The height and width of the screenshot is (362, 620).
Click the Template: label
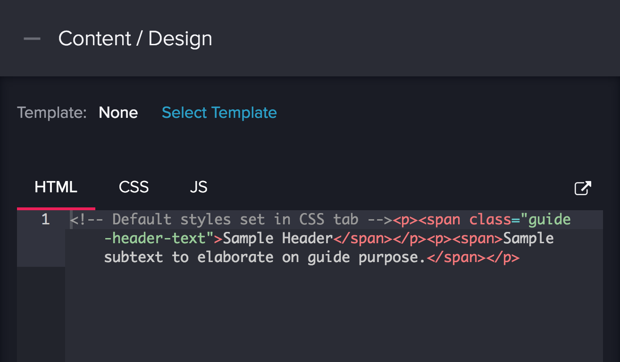pyautogui.click(x=52, y=113)
